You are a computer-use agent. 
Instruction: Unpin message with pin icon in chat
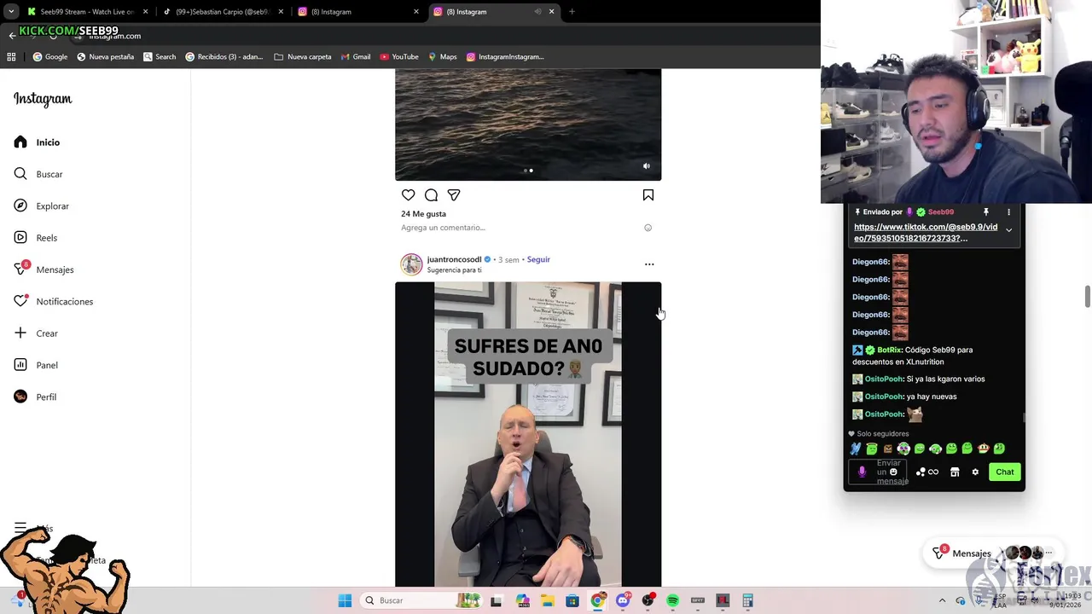pyautogui.click(x=985, y=211)
